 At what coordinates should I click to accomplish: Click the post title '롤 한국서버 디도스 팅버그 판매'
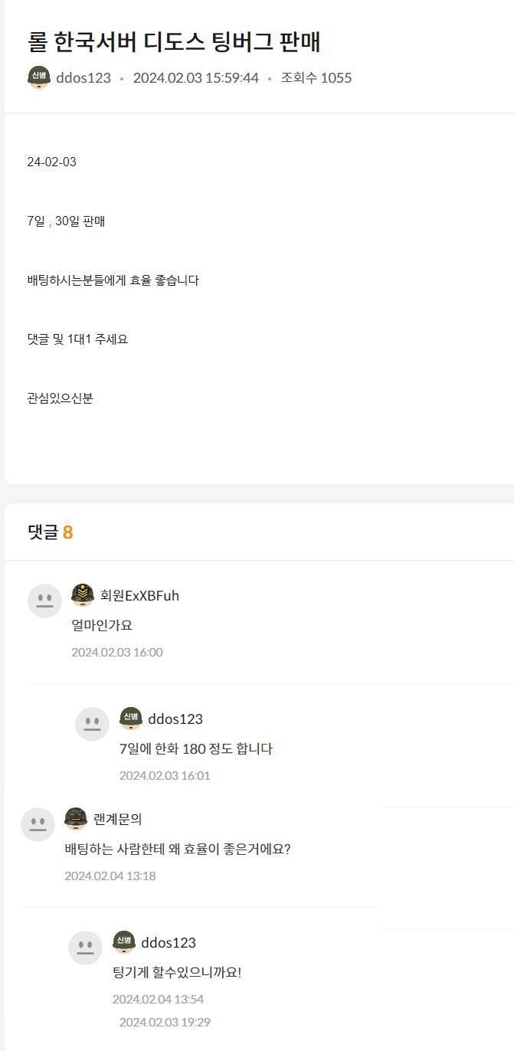tap(174, 42)
